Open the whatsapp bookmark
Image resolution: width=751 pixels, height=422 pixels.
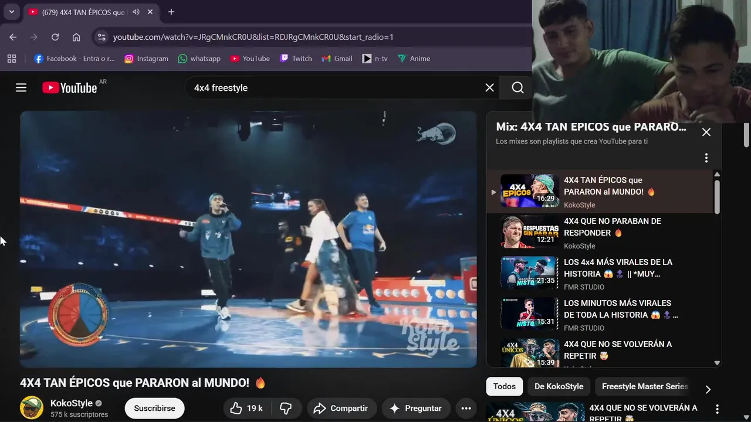199,59
